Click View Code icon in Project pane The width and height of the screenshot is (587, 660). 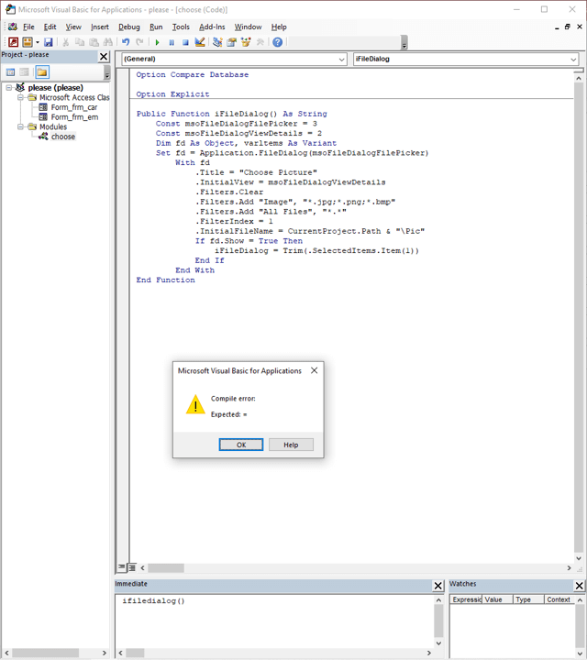10,72
